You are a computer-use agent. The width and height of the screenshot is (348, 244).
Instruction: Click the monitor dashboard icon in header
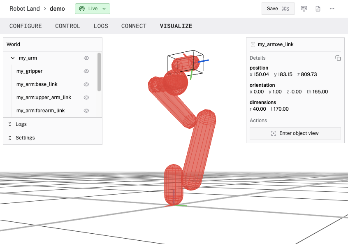(x=304, y=9)
